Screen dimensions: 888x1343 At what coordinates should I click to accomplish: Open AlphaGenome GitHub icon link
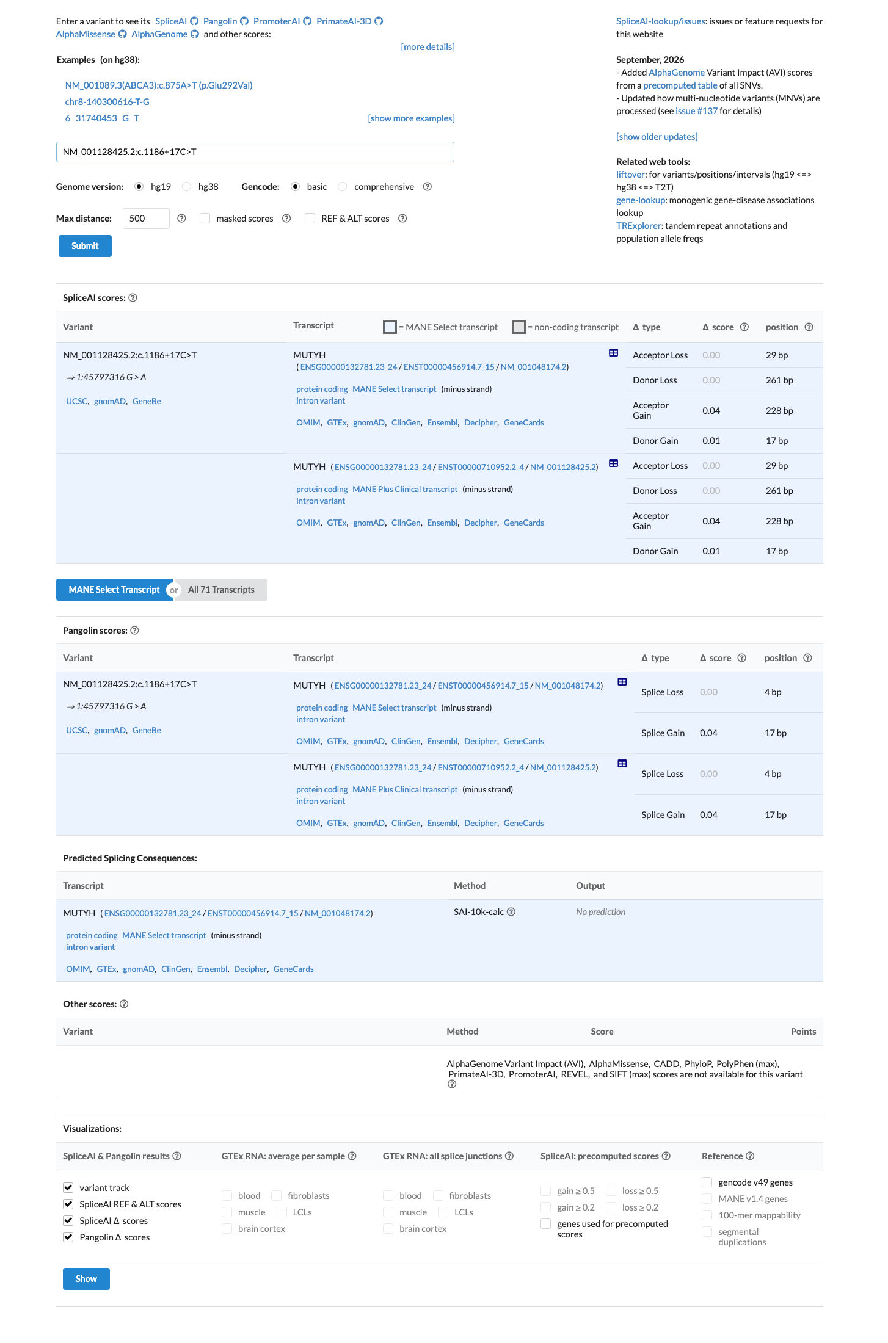click(195, 34)
